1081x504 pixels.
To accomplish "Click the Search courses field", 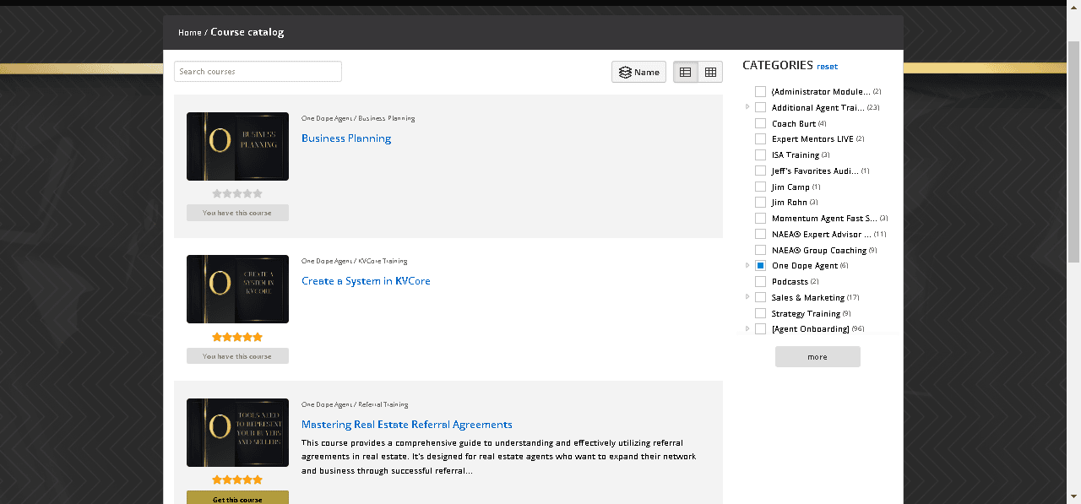I will click(258, 72).
